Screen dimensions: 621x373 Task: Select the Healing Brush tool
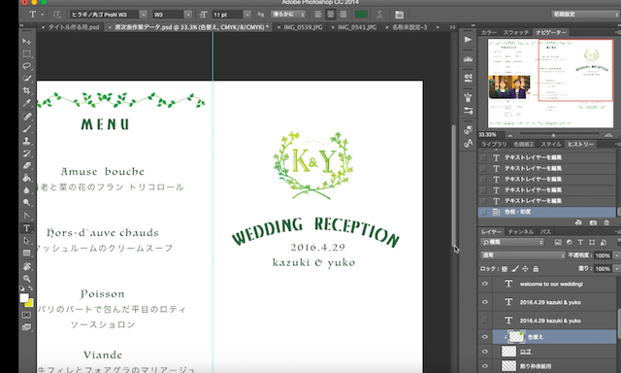click(x=26, y=117)
